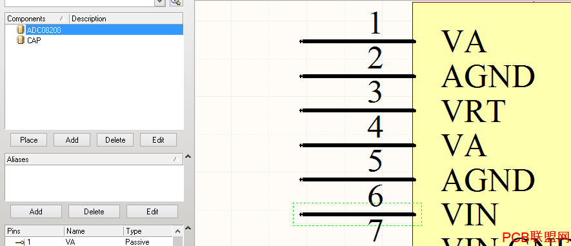Collapse the Pins section with its chevron
The height and width of the screenshot is (246, 571).
(x=188, y=228)
